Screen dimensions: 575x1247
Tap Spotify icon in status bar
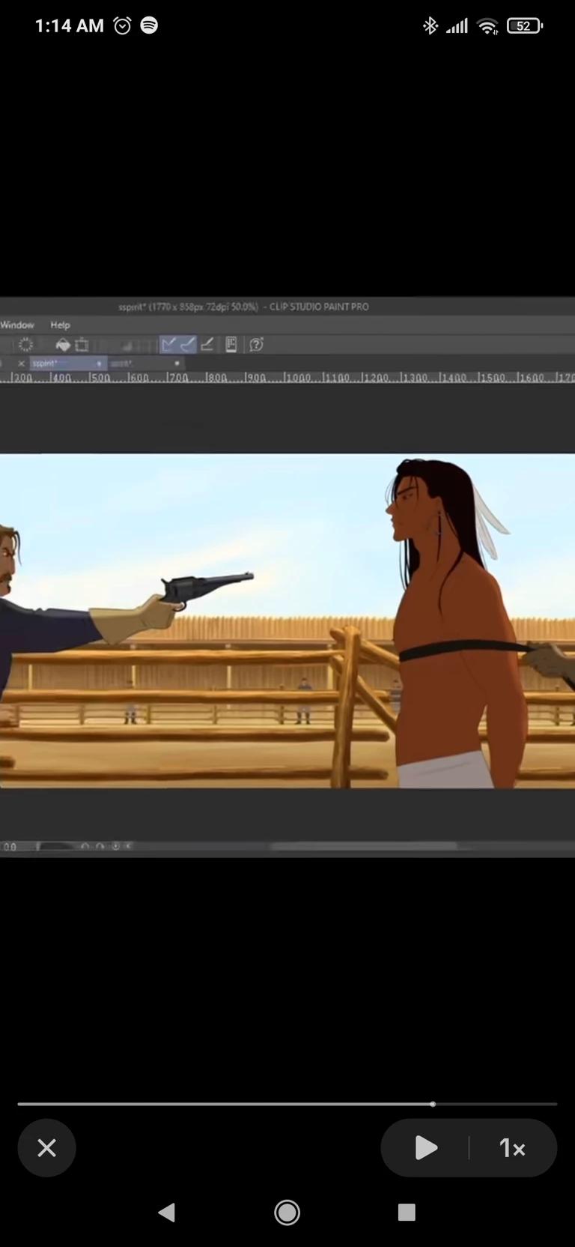(x=149, y=25)
